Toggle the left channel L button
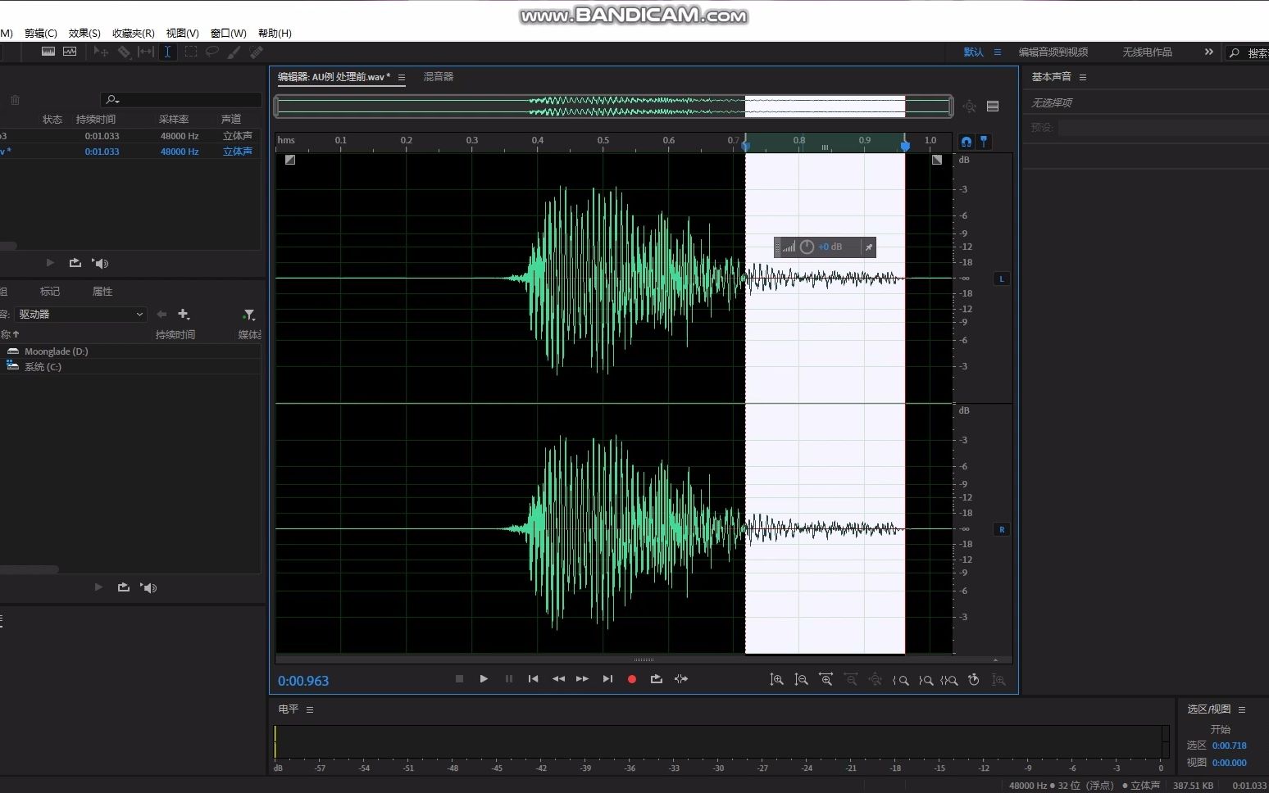Viewport: 1269px width, 793px height. click(1002, 279)
